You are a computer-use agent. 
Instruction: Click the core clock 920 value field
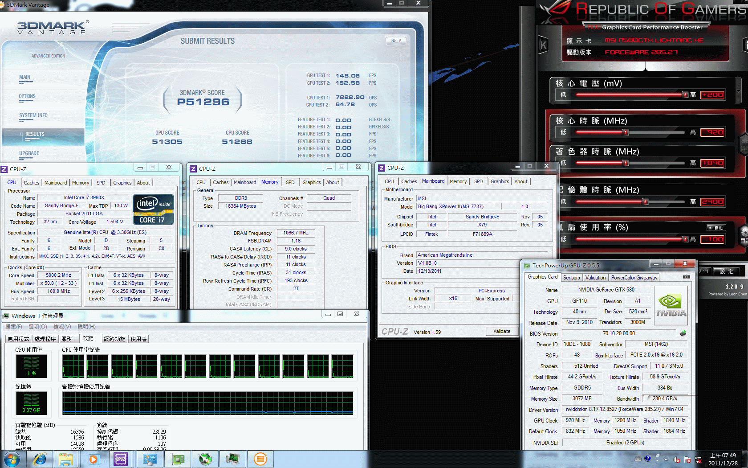[x=712, y=132]
